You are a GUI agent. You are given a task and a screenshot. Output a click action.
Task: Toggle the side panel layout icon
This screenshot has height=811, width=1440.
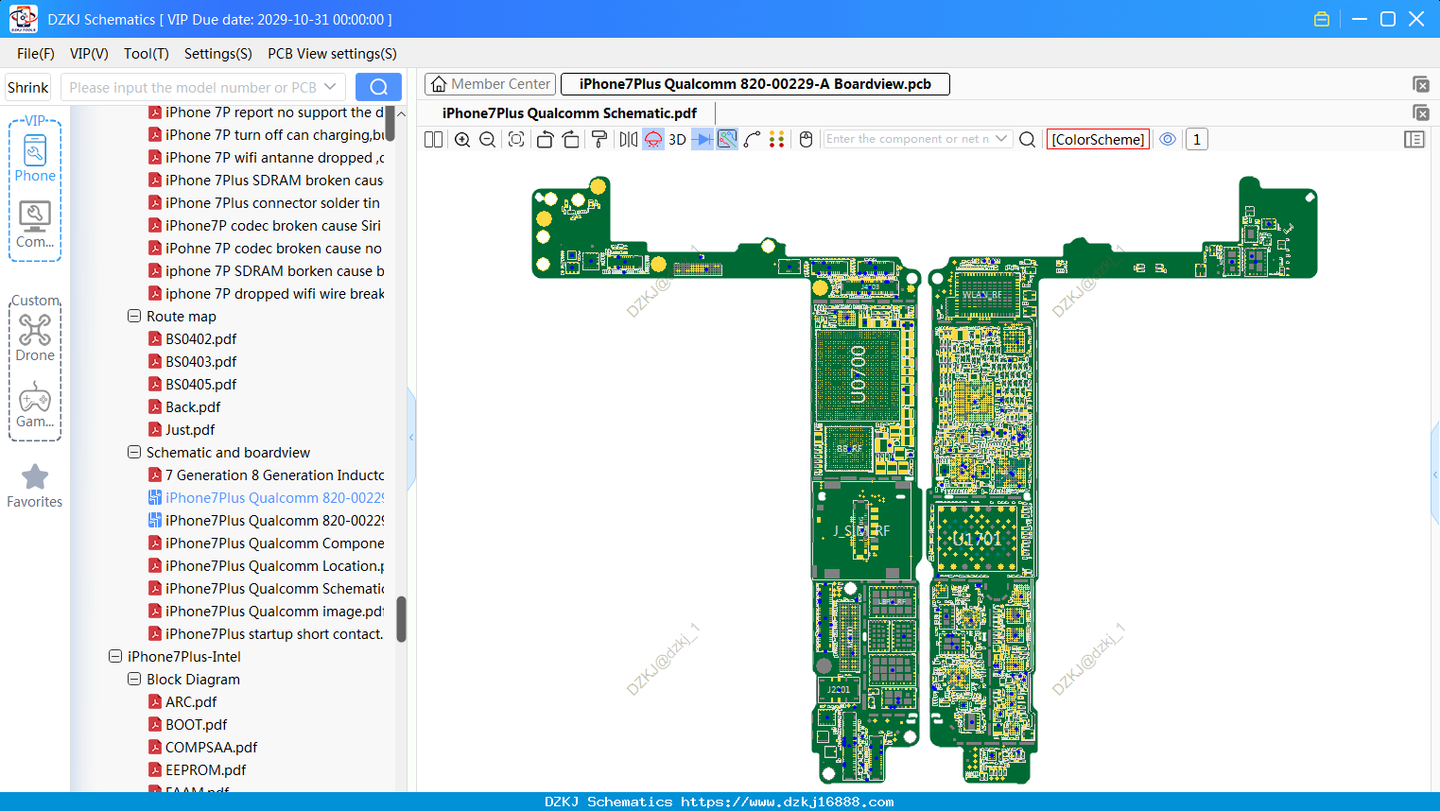(x=1414, y=139)
